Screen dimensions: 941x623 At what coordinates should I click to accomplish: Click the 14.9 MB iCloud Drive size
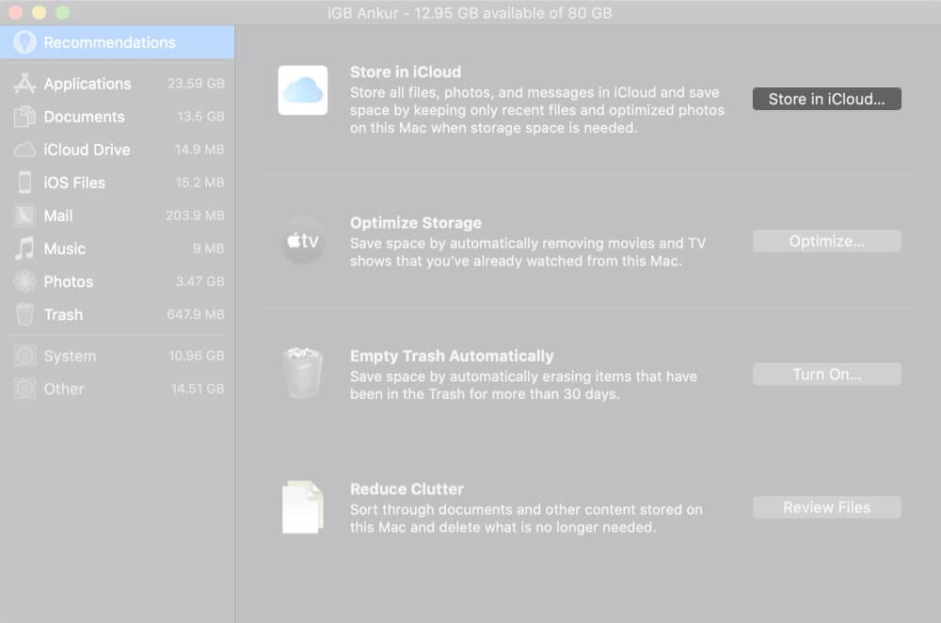(x=199, y=150)
